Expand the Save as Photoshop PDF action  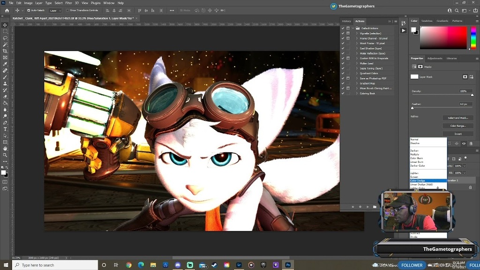[357, 78]
